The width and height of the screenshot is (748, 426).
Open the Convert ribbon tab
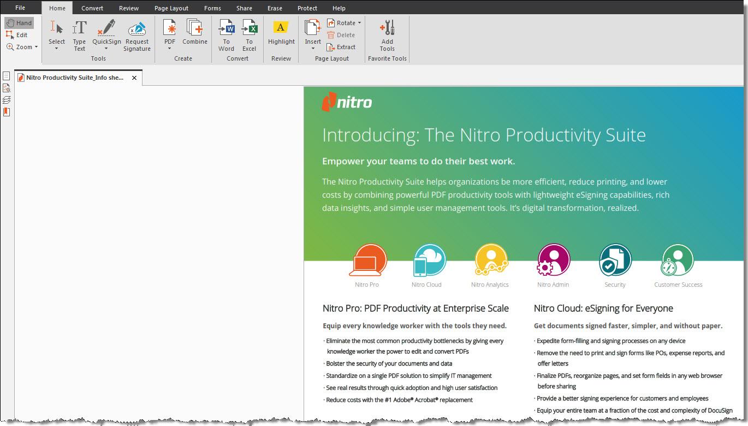(x=92, y=8)
